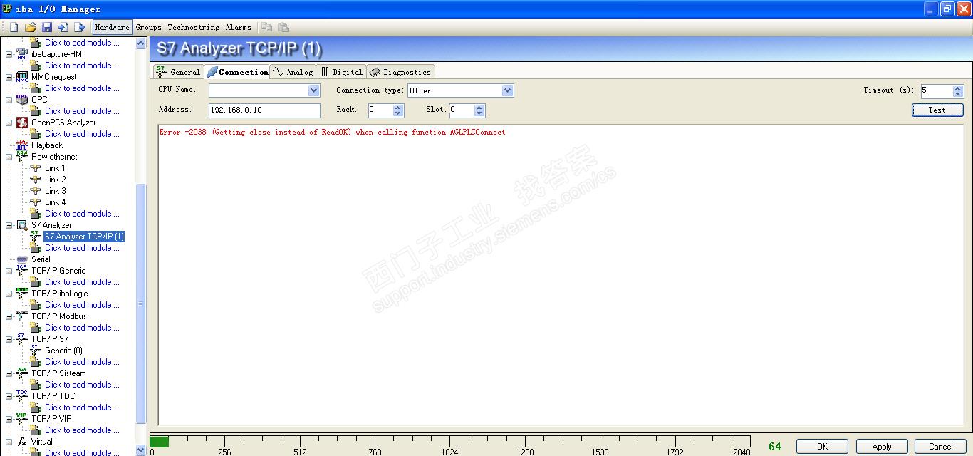Click the New configuration toolbar icon
The width and height of the screenshot is (973, 456).
click(x=14, y=27)
